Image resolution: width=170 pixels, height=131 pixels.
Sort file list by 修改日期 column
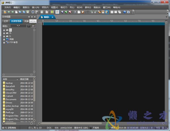click(26, 79)
